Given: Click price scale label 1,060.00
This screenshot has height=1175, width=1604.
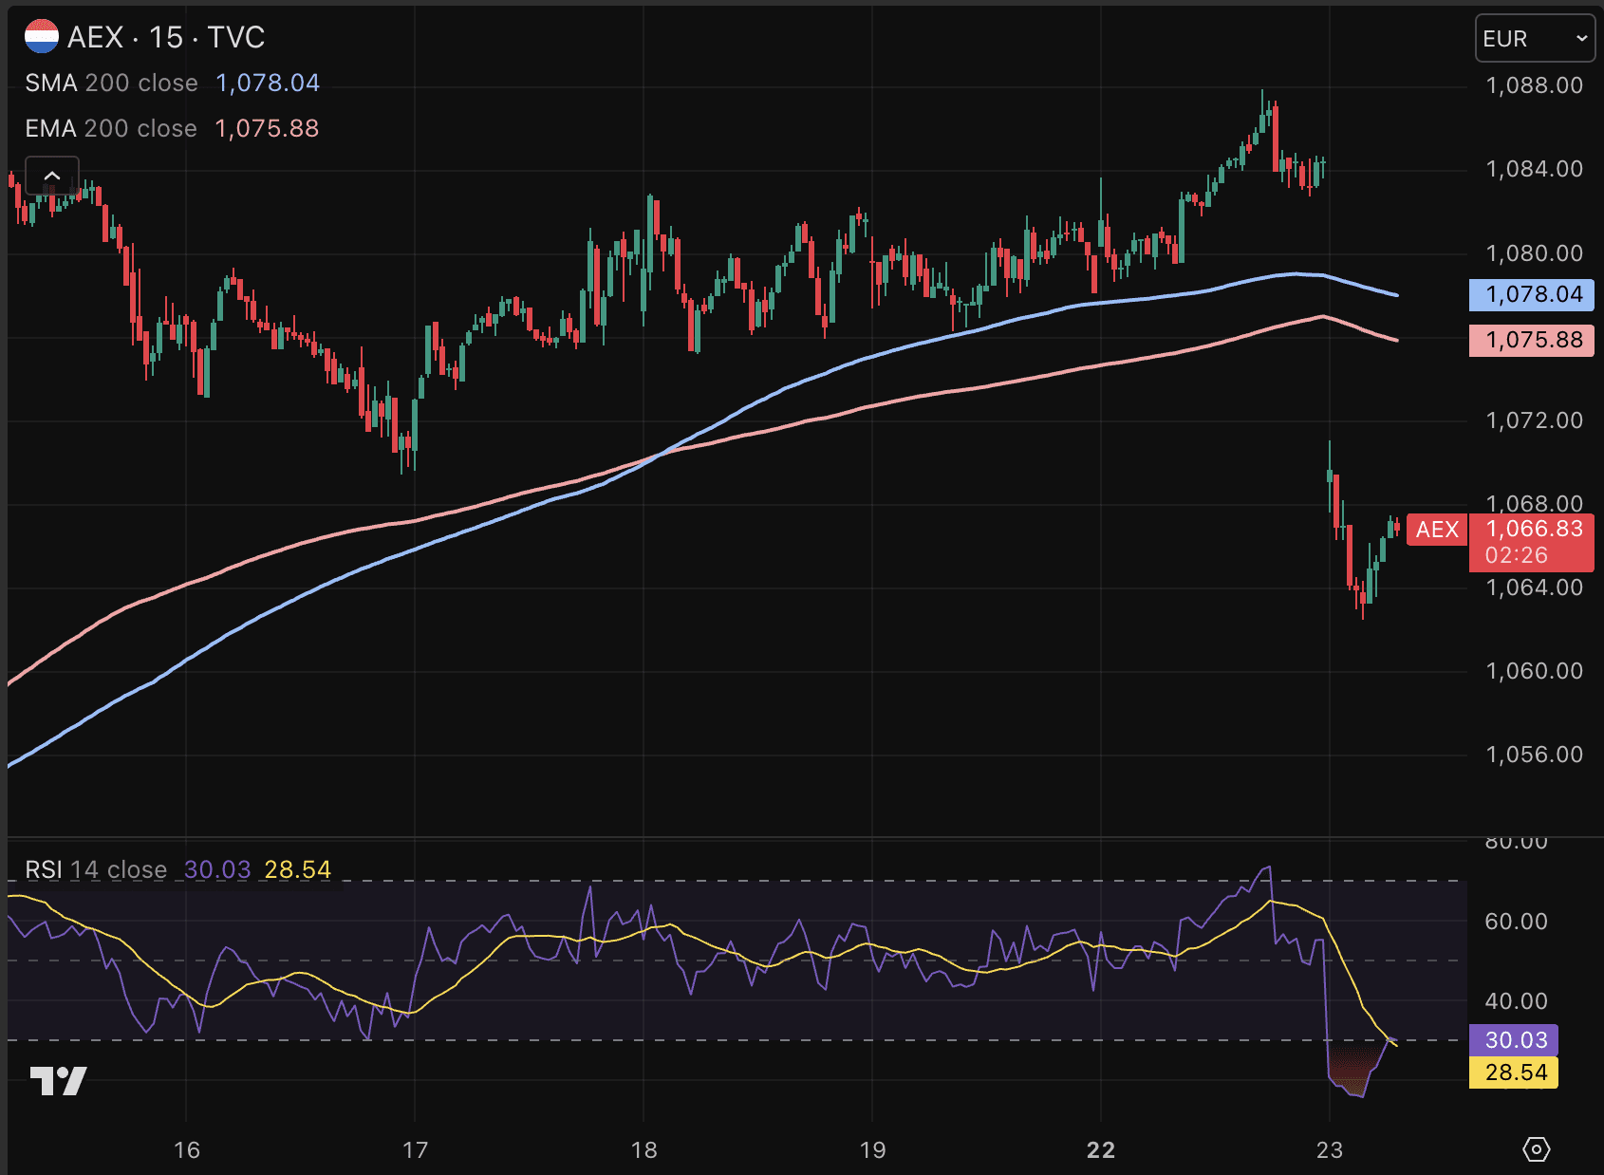Looking at the screenshot, I should click(1535, 671).
